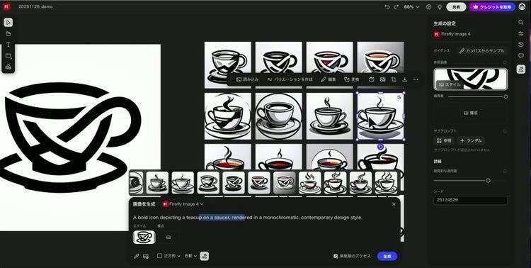531x268 pixels.
Task: Open the comments speech bubble icon
Action: (521, 56)
